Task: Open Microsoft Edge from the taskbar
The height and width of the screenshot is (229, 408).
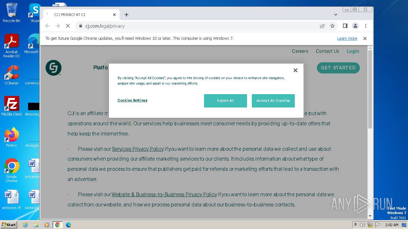Action: (x=69, y=225)
